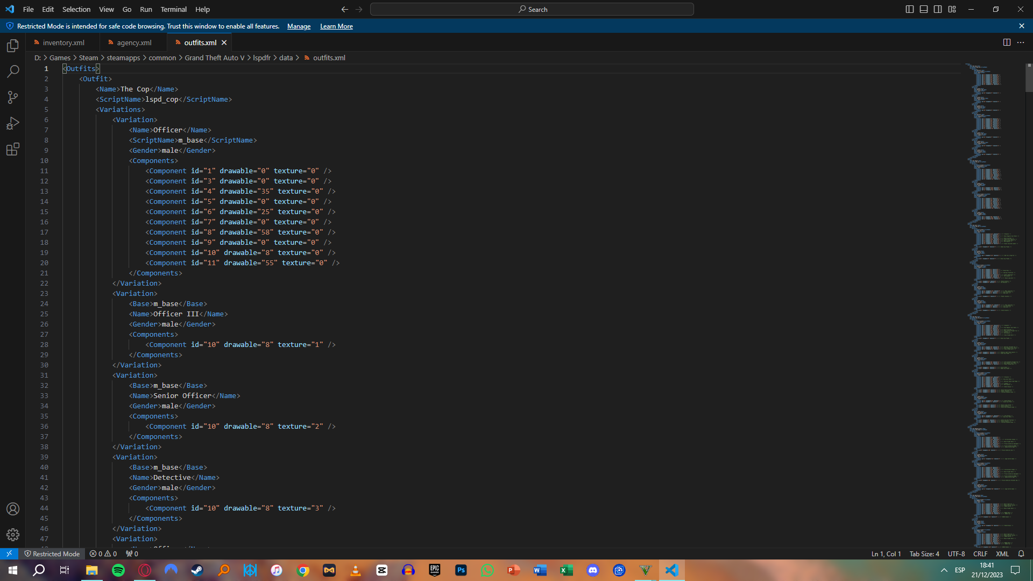Open editor More Actions ellipsis menu
The image size is (1033, 581).
point(1021,42)
